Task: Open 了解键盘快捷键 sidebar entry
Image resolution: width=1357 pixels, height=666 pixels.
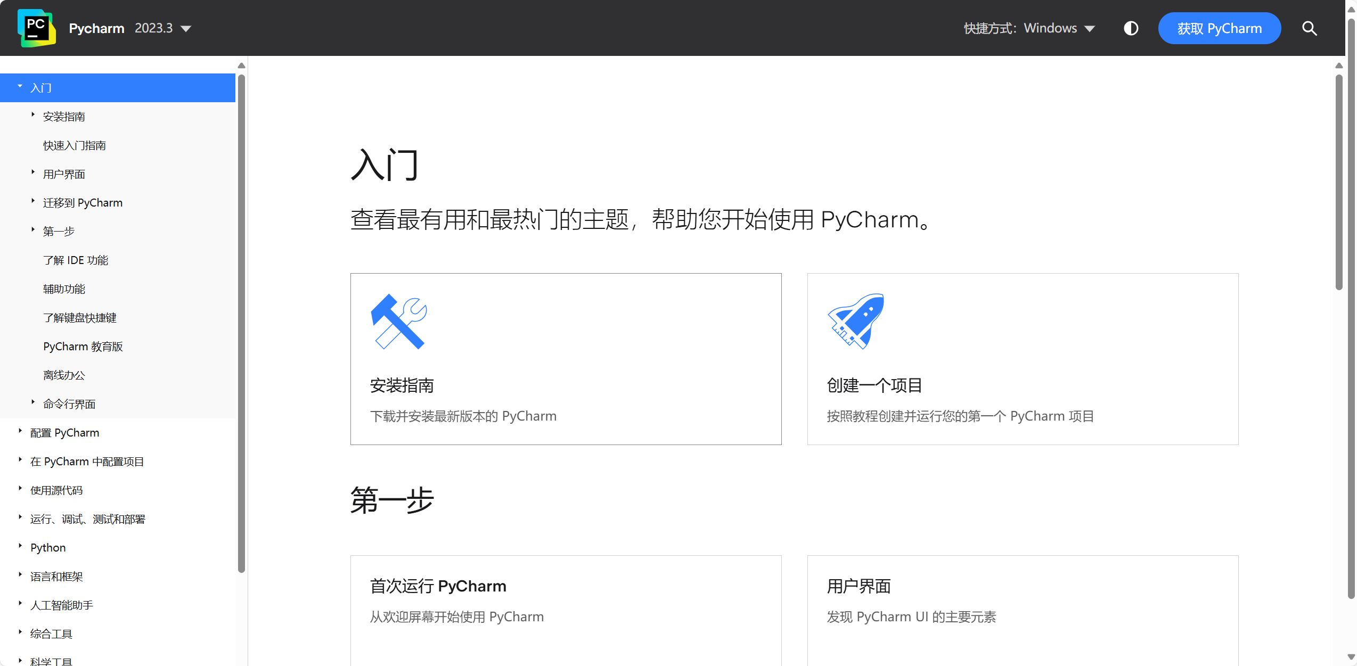Action: [x=80, y=318]
